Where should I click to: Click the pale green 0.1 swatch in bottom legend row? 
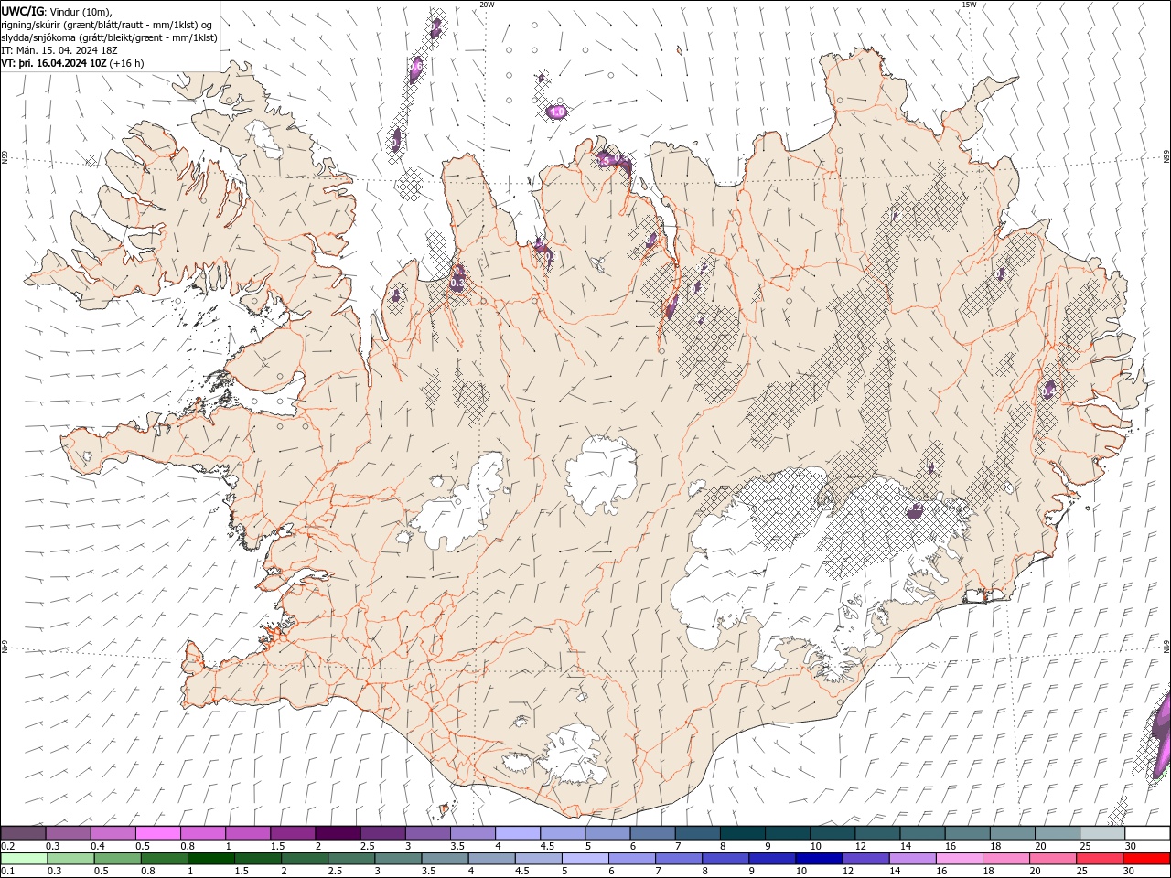[x=25, y=859]
